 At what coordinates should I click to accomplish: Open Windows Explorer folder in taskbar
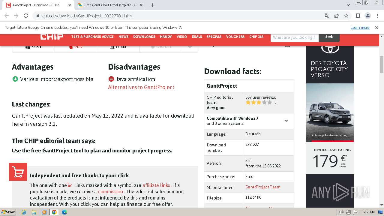(34, 212)
